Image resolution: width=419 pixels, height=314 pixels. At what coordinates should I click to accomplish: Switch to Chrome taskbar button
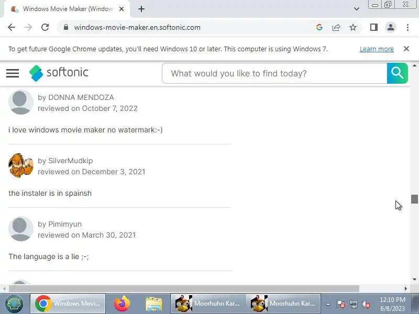click(68, 304)
